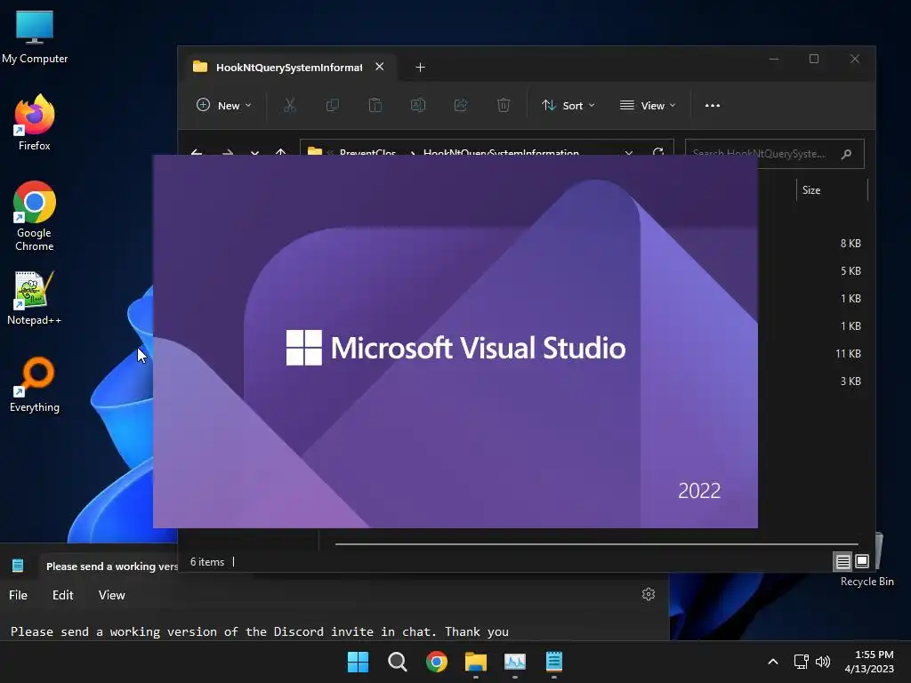The height and width of the screenshot is (683, 911).
Task: Open the Notepad Edit menu
Action: click(x=63, y=595)
